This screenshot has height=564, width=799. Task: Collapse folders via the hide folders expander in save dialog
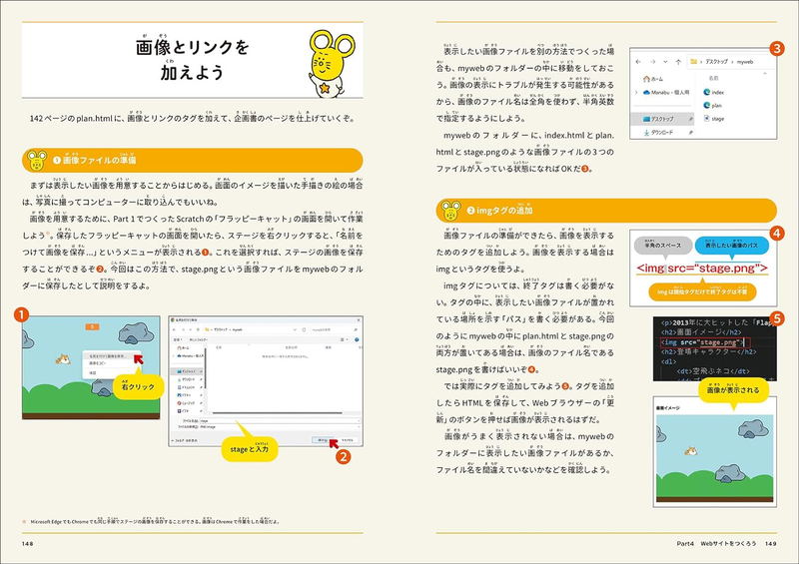click(185, 440)
